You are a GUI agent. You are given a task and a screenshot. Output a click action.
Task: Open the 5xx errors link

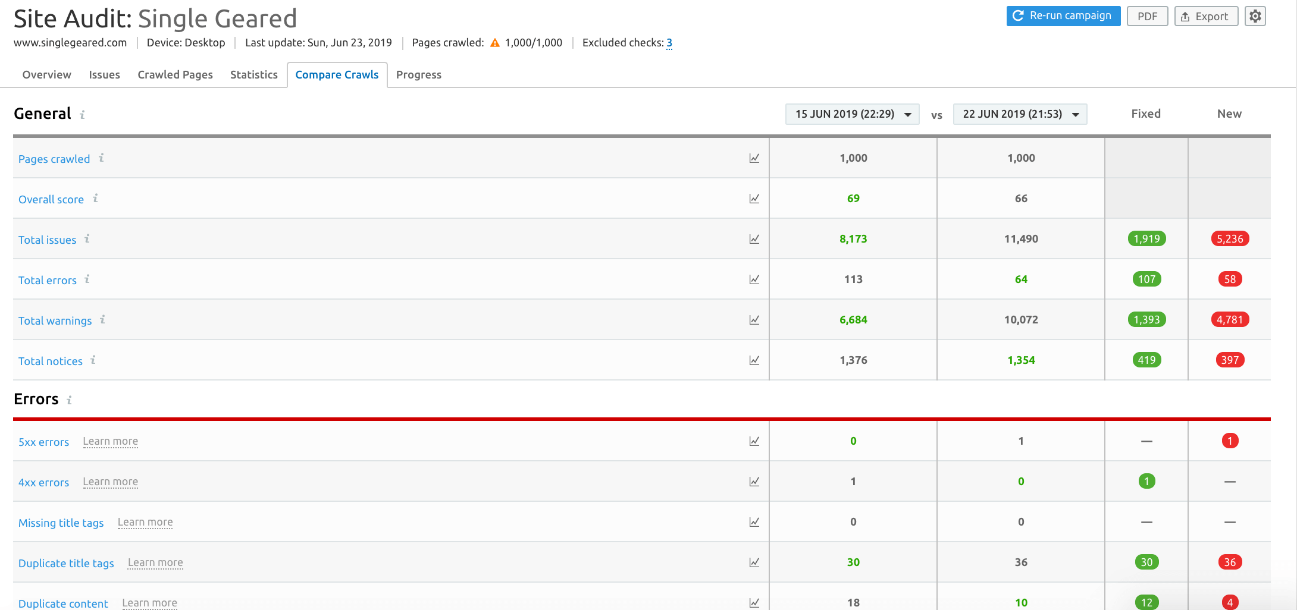(x=44, y=442)
